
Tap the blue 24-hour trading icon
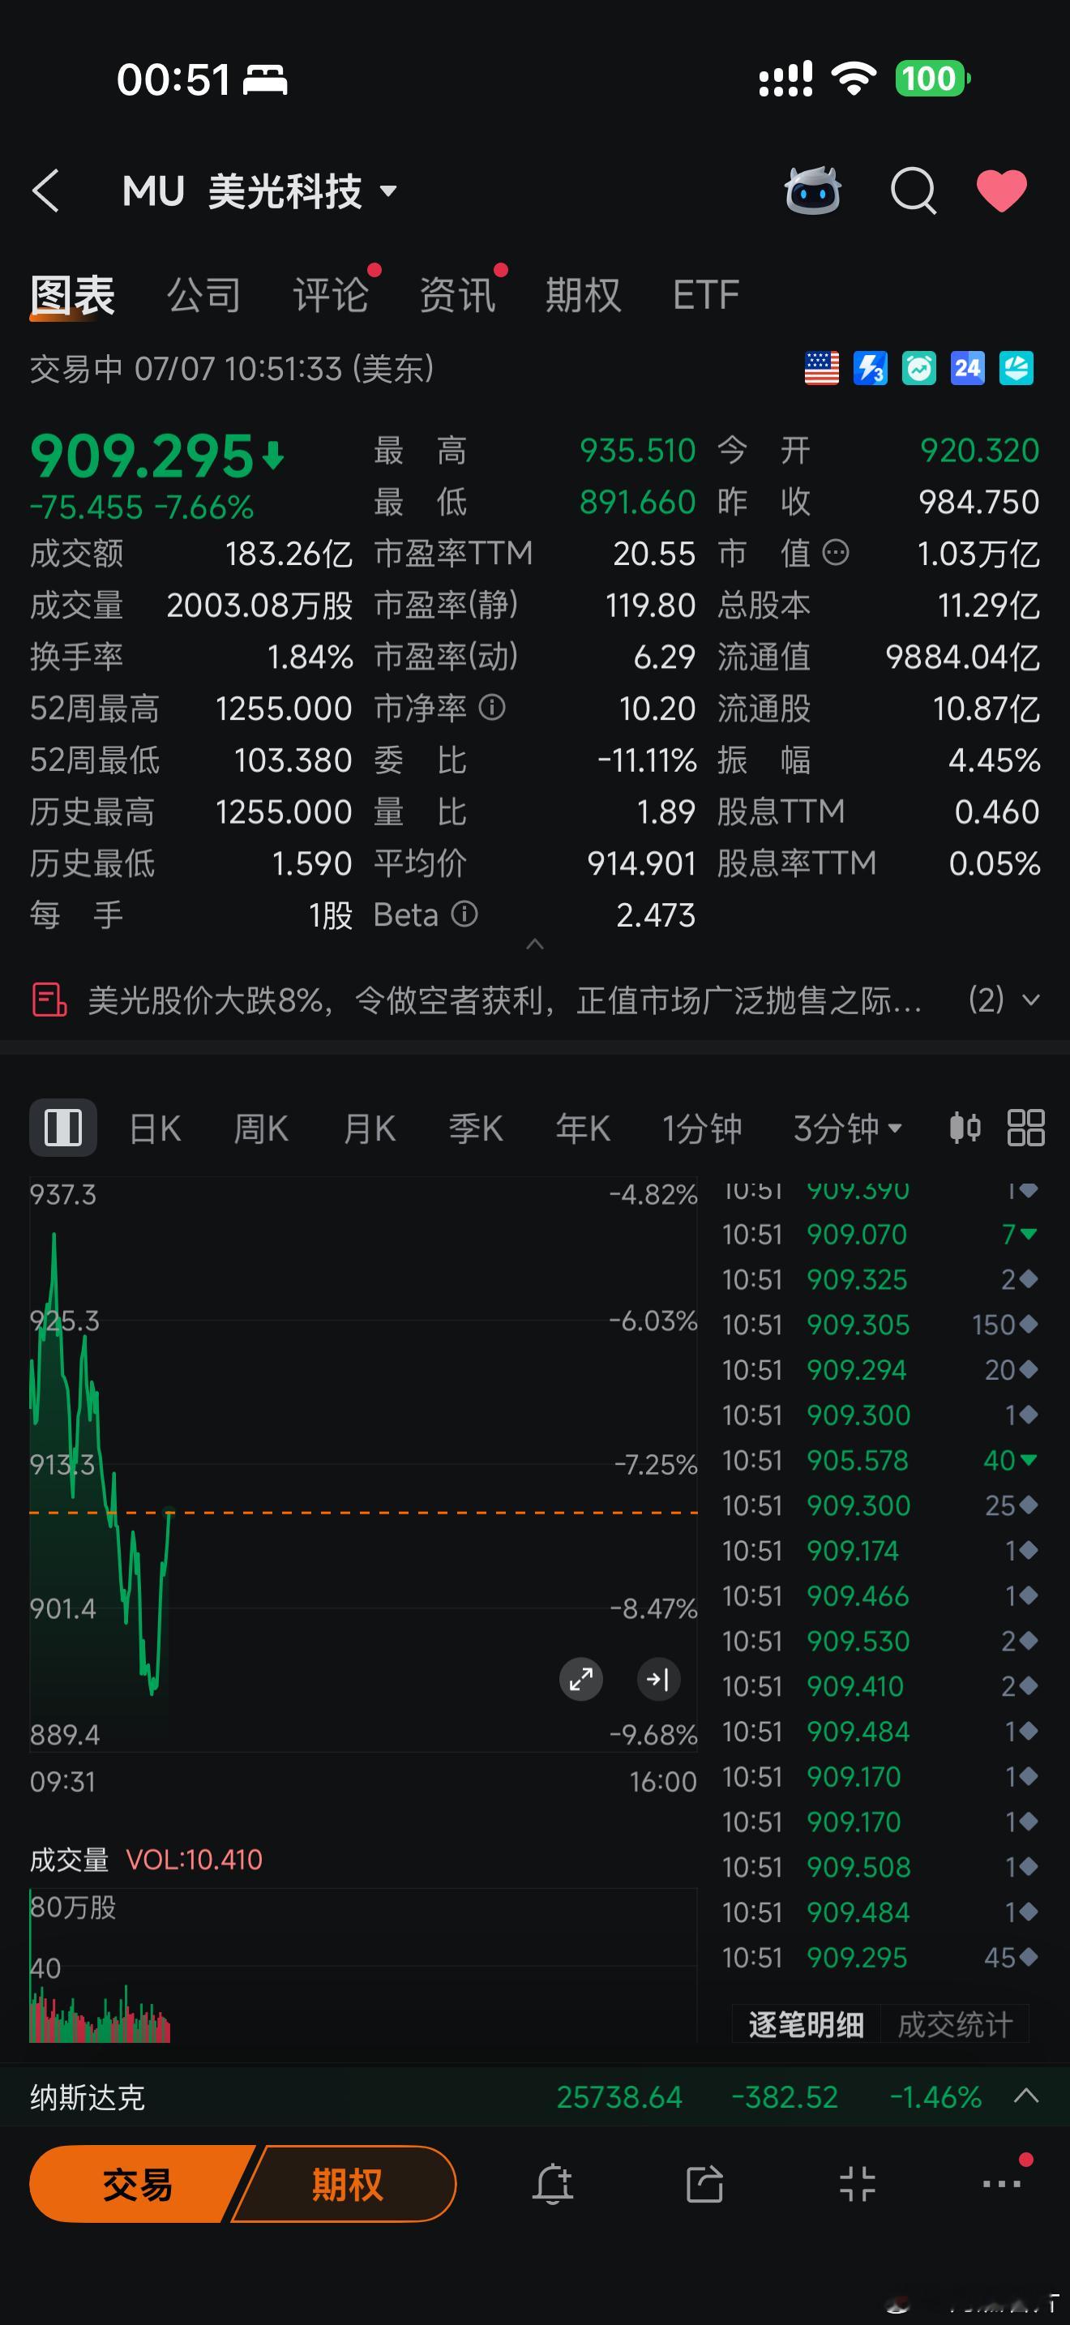[x=967, y=368]
